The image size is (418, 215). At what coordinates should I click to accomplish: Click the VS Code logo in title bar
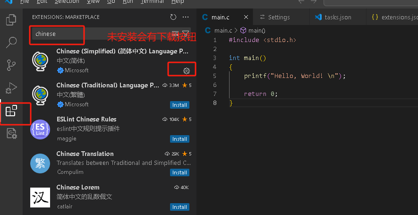pyautogui.click(x=9, y=1)
